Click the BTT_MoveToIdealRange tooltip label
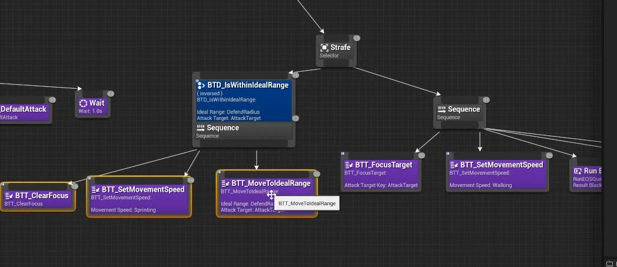 pyautogui.click(x=307, y=203)
